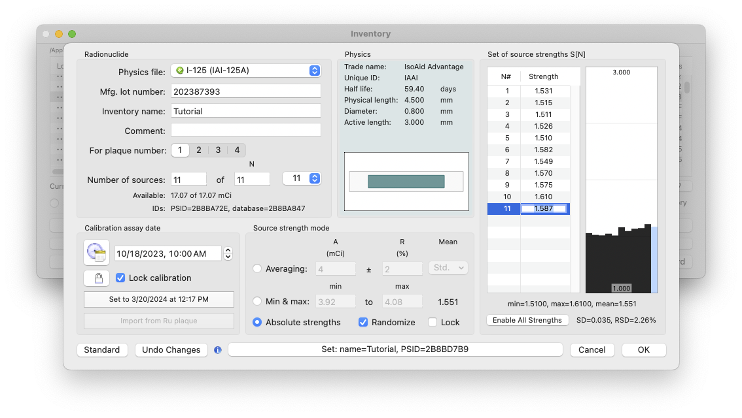Click the blue info icon beside Undo Changes
The height and width of the screenshot is (418, 742).
(x=218, y=350)
